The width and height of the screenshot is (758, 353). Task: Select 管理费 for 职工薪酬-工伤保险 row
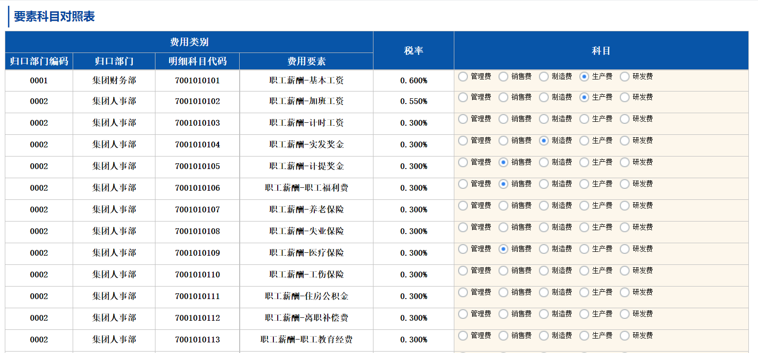tap(463, 271)
